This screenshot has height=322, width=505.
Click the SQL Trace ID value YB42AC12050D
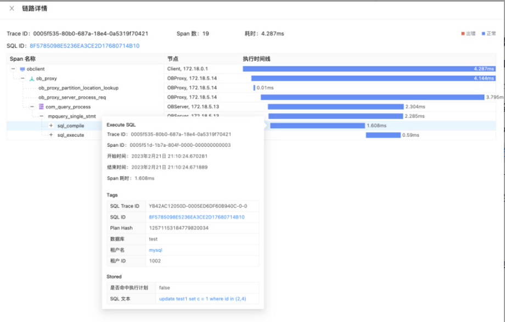[198, 206]
